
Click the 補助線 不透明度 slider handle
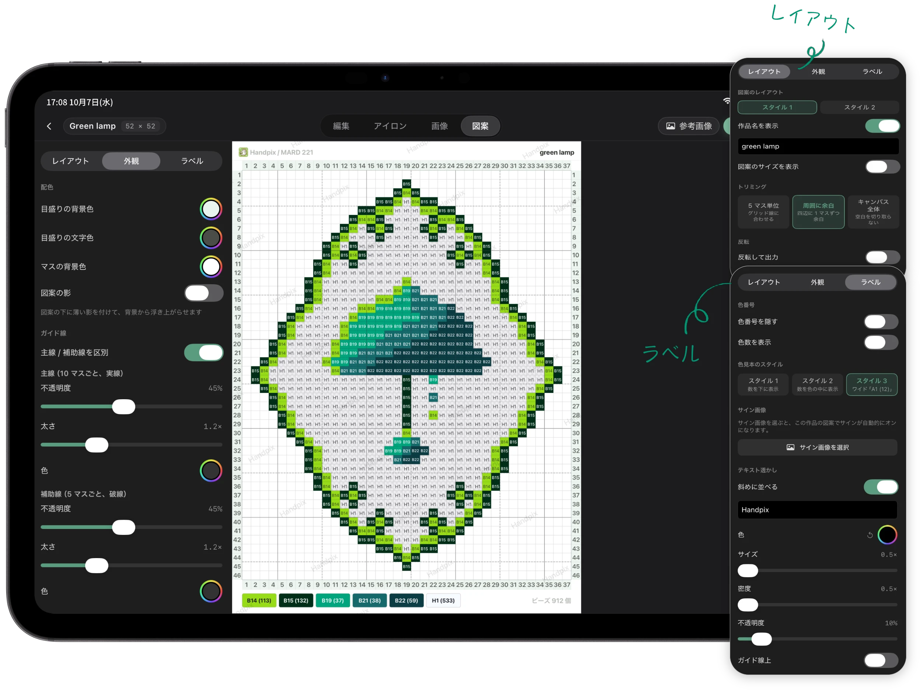point(123,527)
